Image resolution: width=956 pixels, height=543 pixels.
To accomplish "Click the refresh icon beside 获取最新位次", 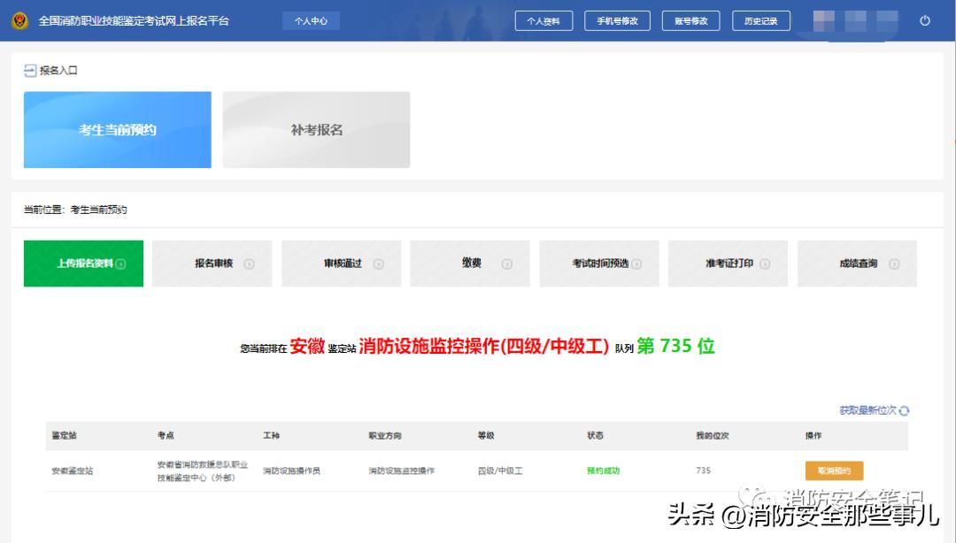I will pos(905,409).
